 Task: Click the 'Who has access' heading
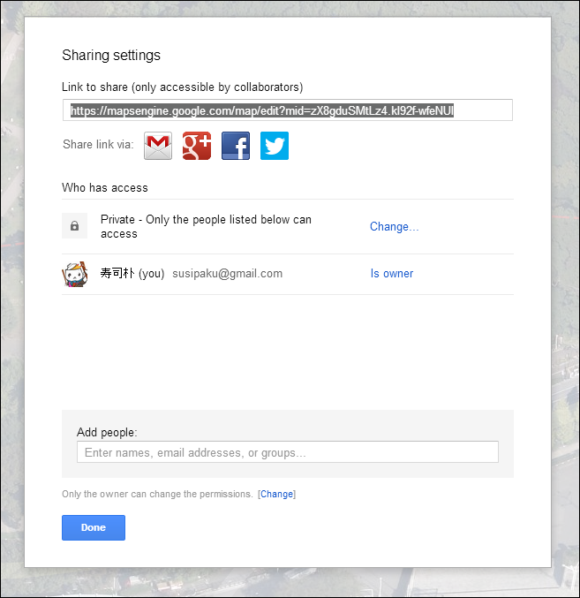(x=105, y=187)
